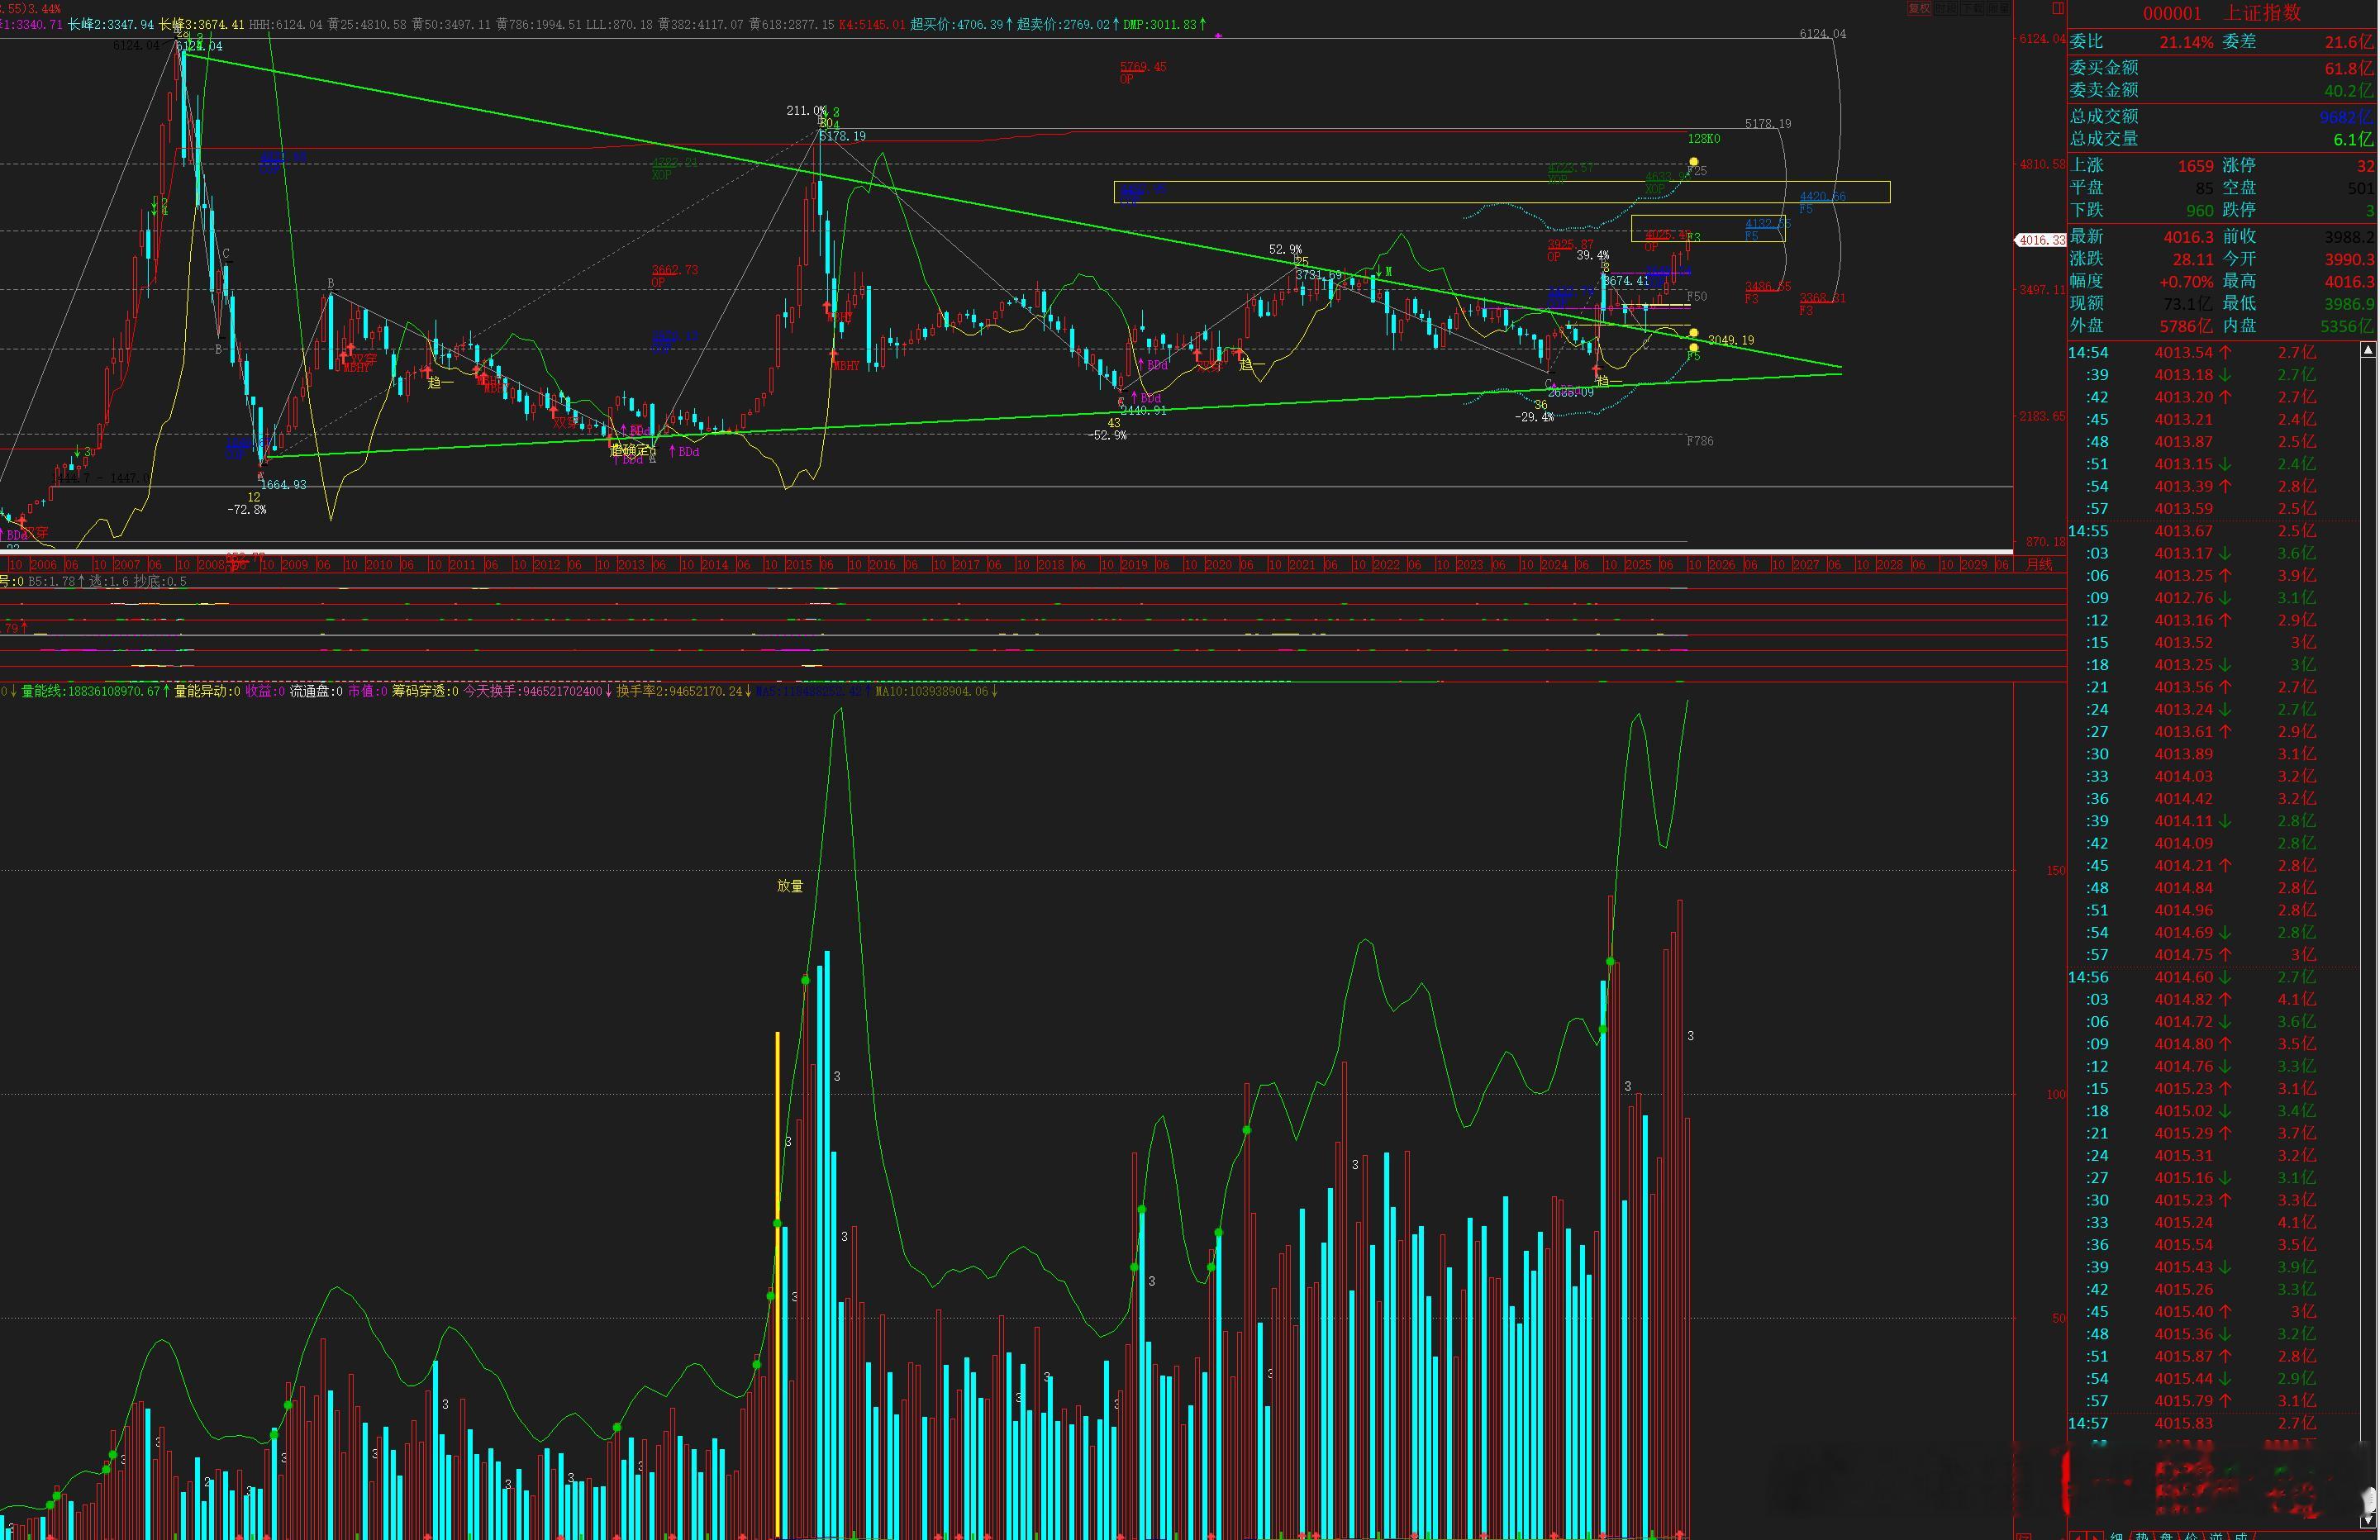Select the 成 tab at bottom
Viewport: 2380px width, 1540px height.
(x=2241, y=1536)
